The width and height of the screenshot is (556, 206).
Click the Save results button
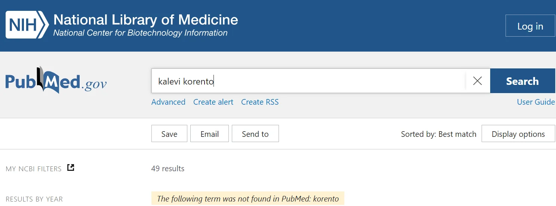[169, 134]
